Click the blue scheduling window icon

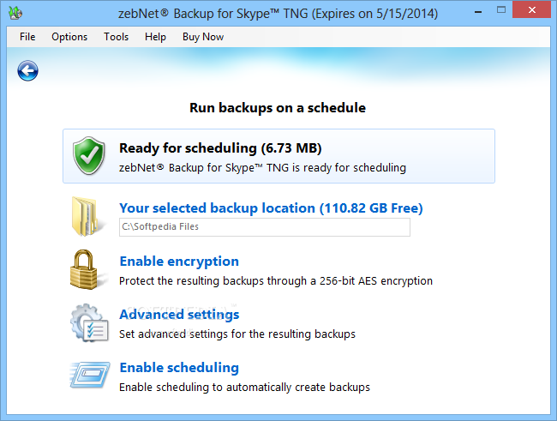pos(90,375)
